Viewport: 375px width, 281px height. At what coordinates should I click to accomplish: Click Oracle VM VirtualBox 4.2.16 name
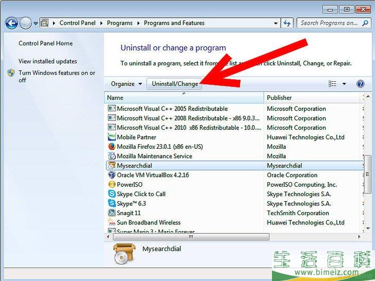click(153, 175)
